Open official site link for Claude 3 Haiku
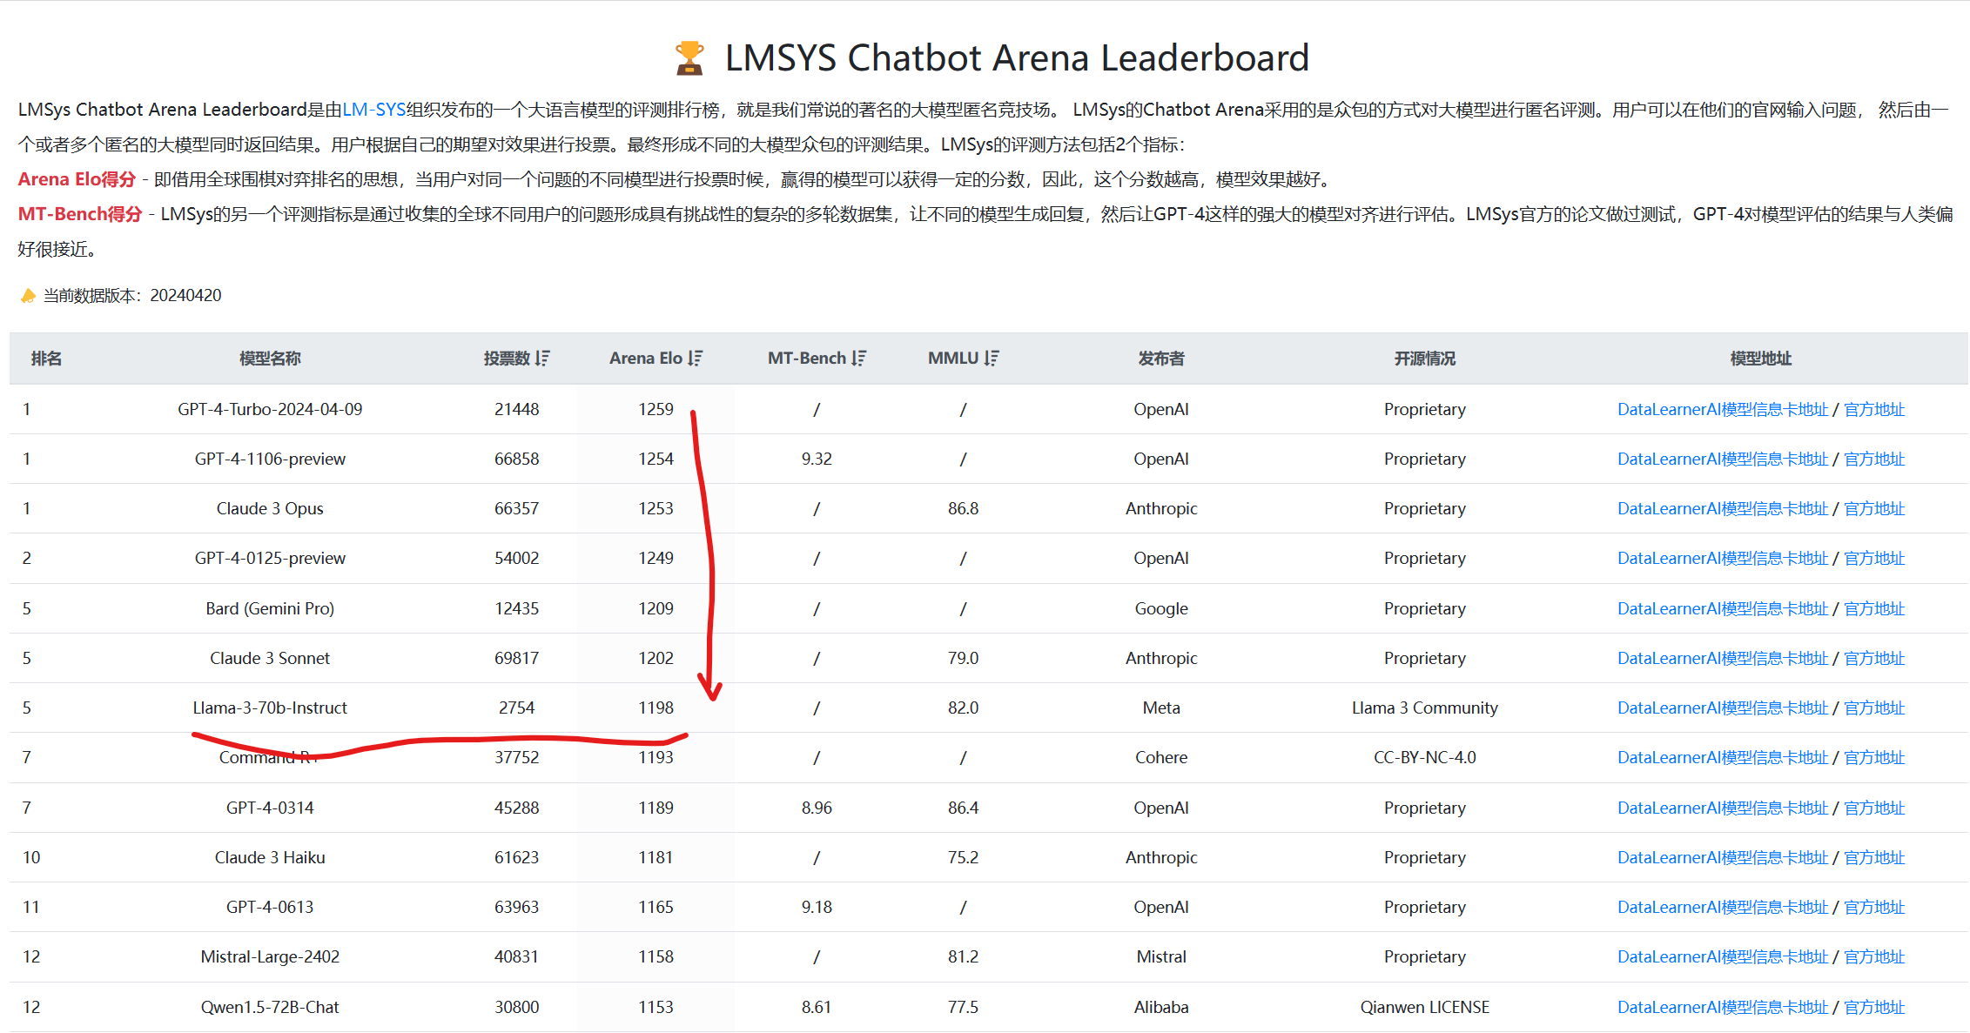 click(1874, 857)
